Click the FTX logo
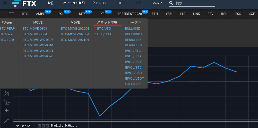This screenshot has width=258, height=128. point(24,3)
